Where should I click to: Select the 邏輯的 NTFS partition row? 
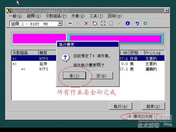(x=88, y=69)
